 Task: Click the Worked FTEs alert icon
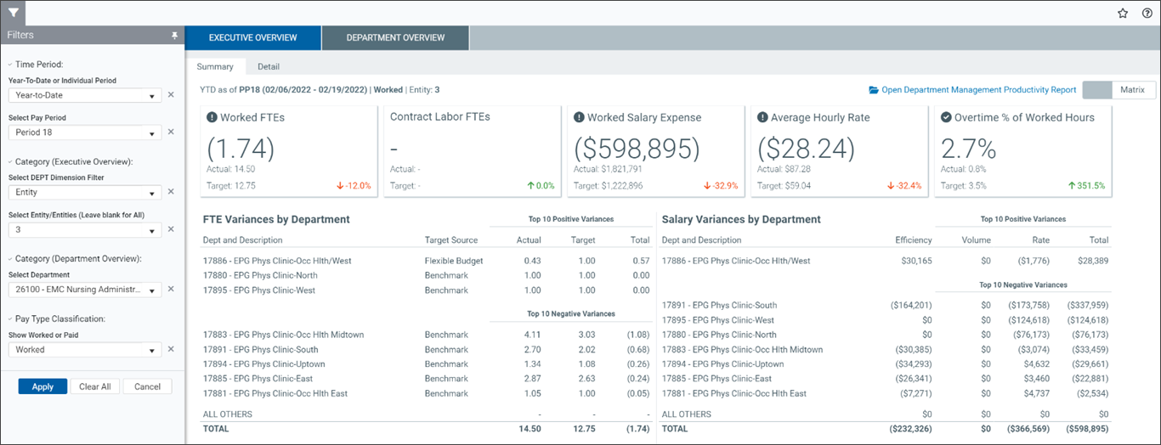pyautogui.click(x=212, y=118)
